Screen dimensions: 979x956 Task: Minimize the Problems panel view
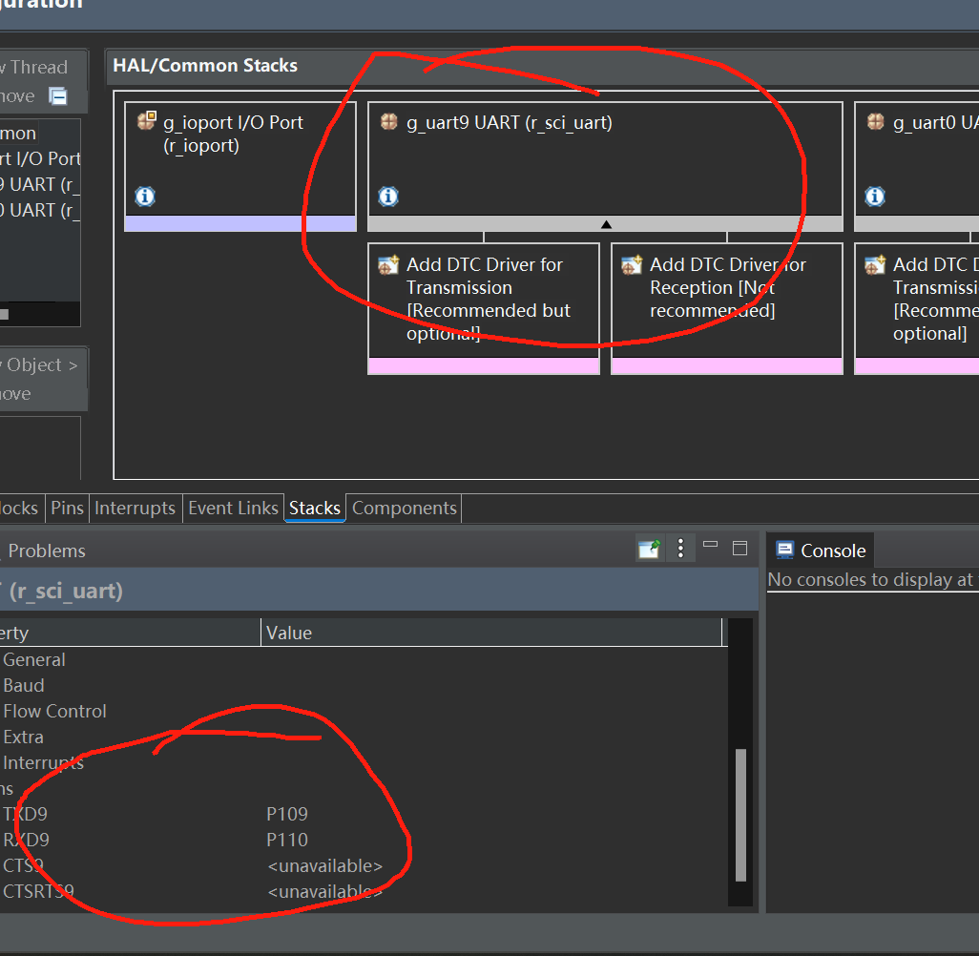tap(711, 545)
